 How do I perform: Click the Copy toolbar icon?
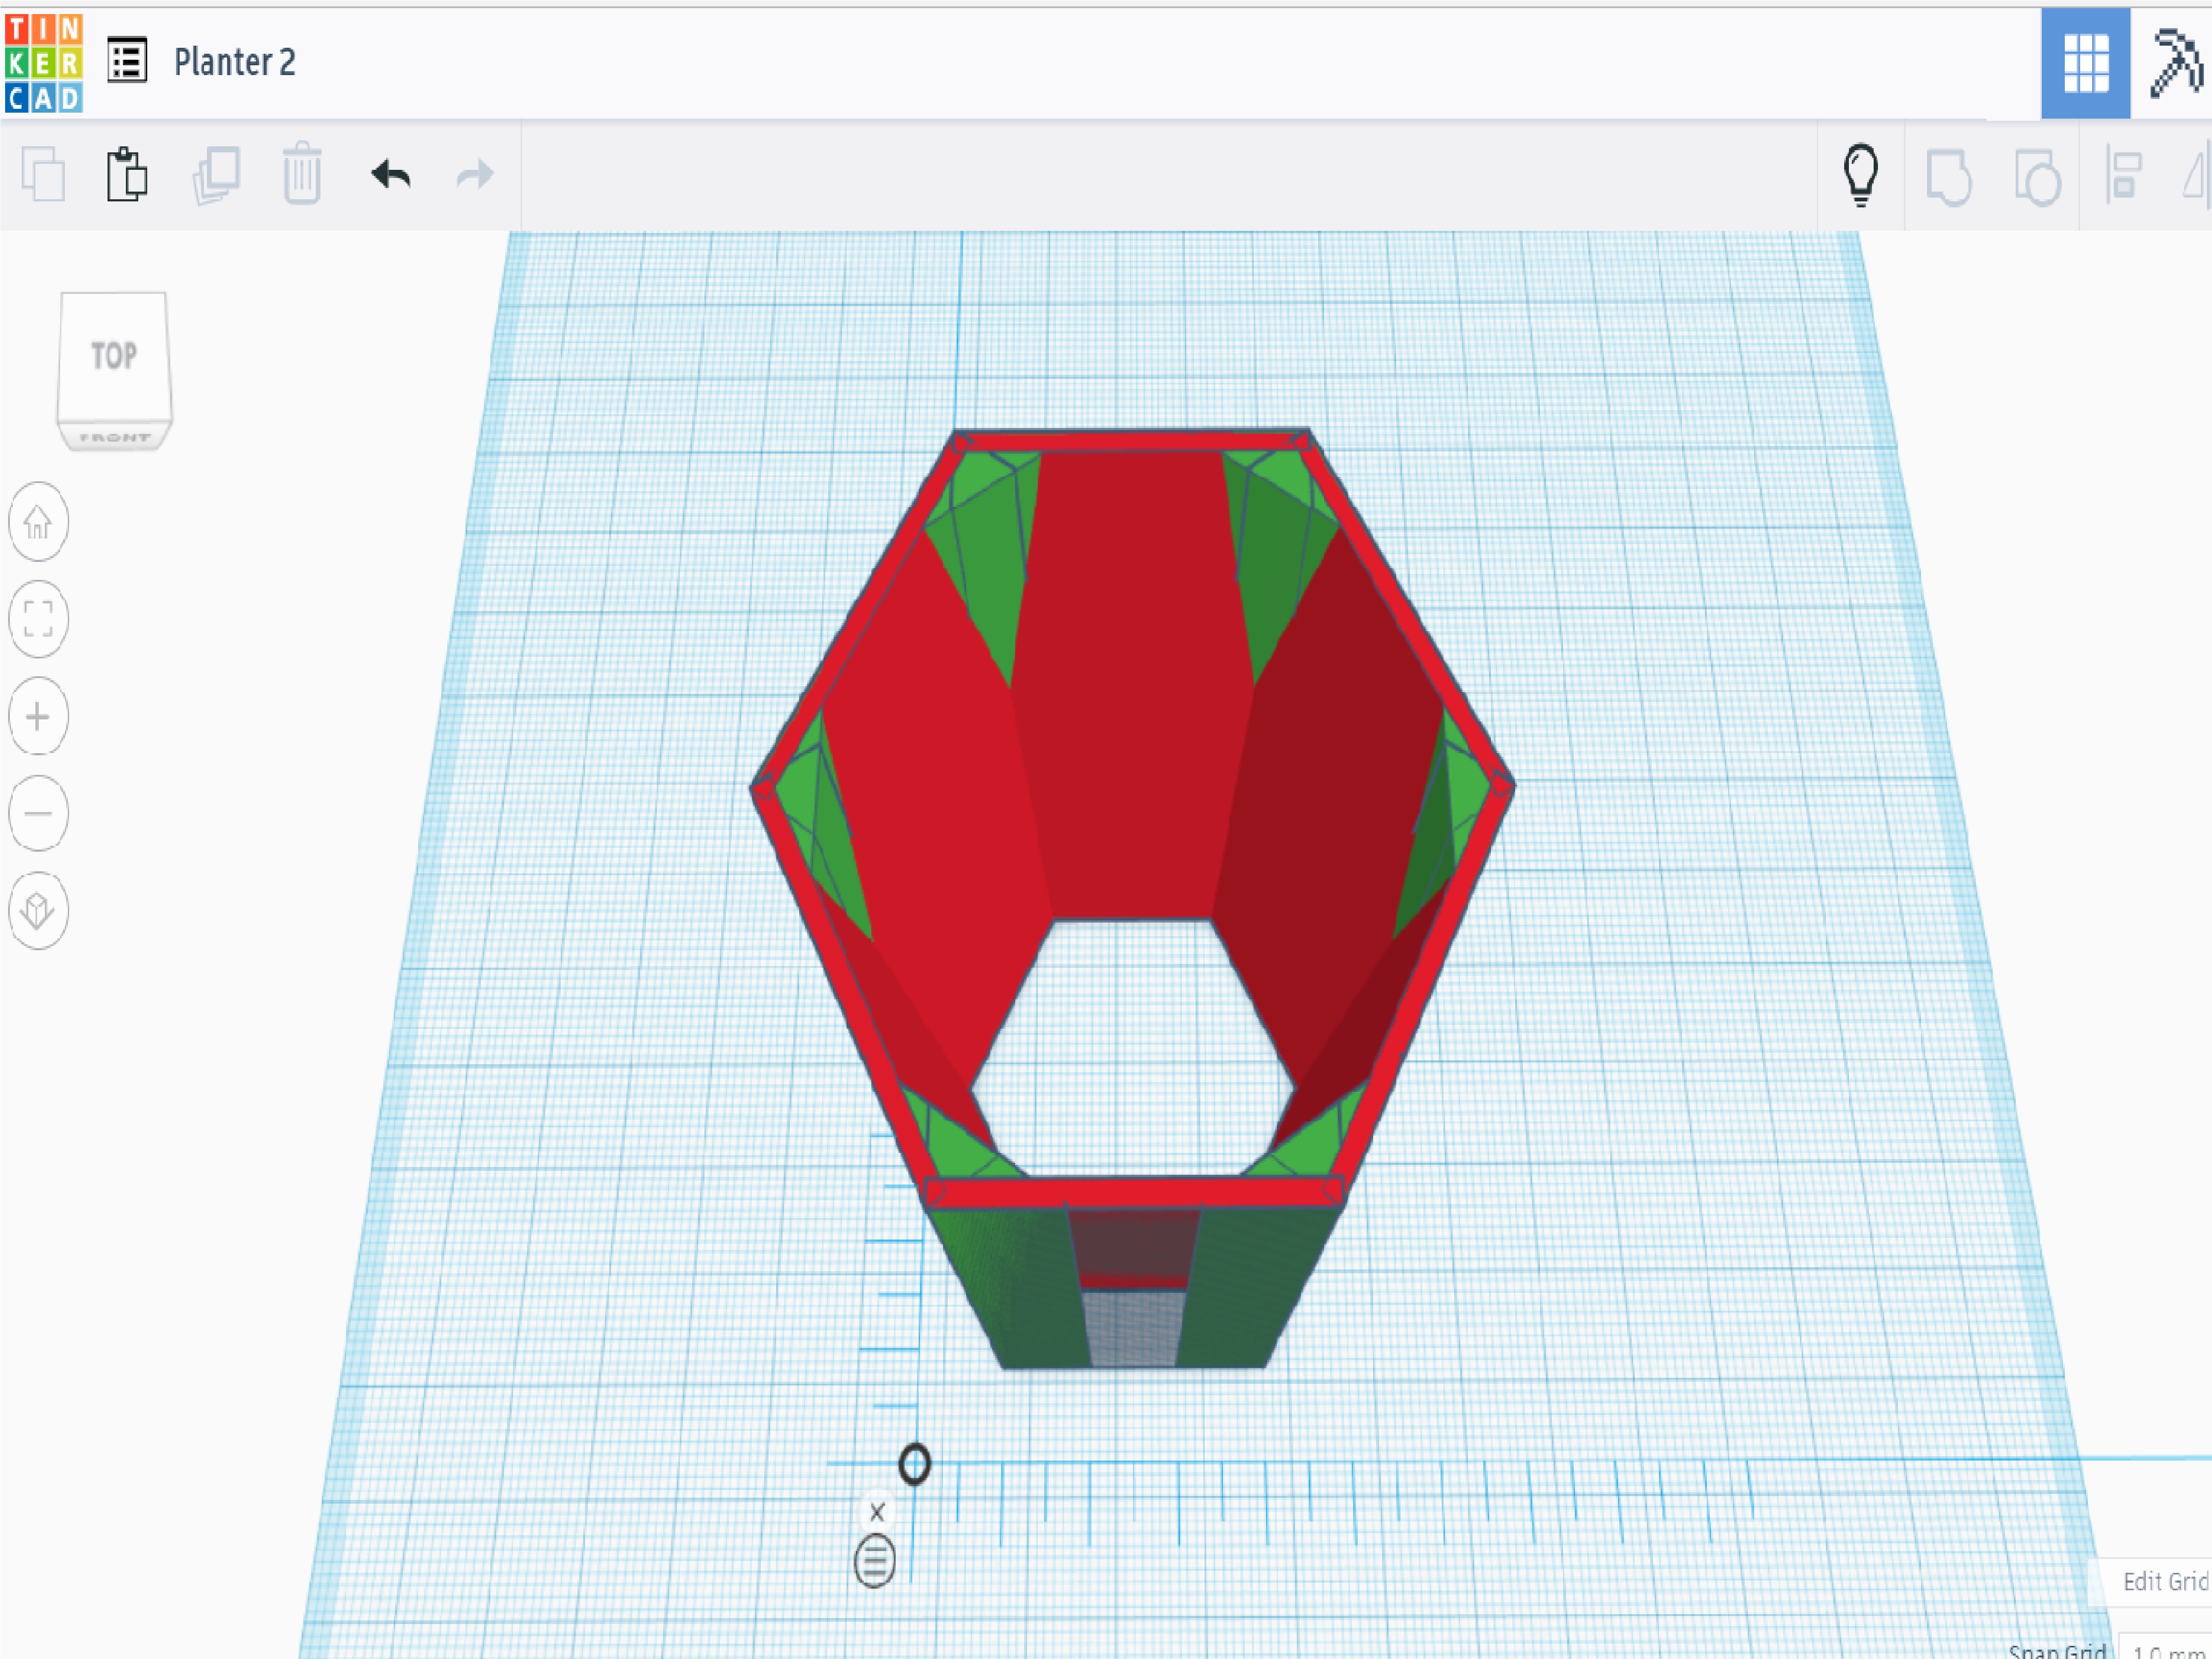tap(43, 175)
